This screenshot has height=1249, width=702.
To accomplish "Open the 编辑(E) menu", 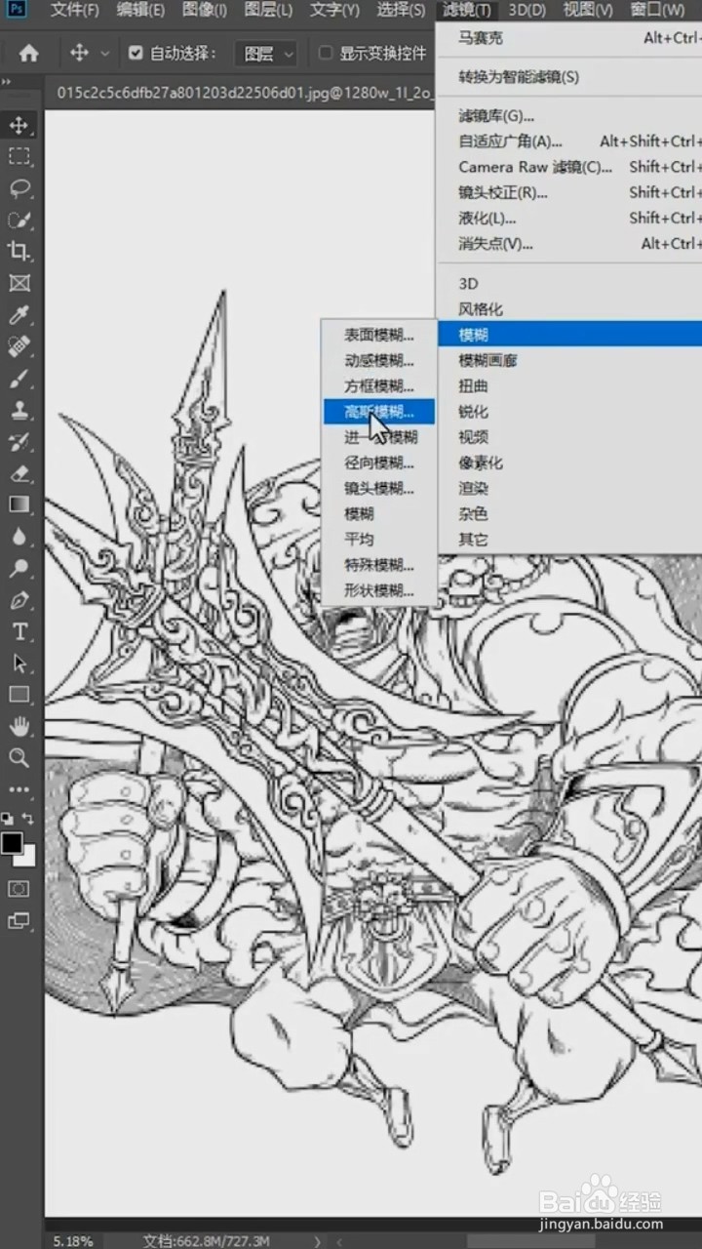I will pyautogui.click(x=140, y=11).
